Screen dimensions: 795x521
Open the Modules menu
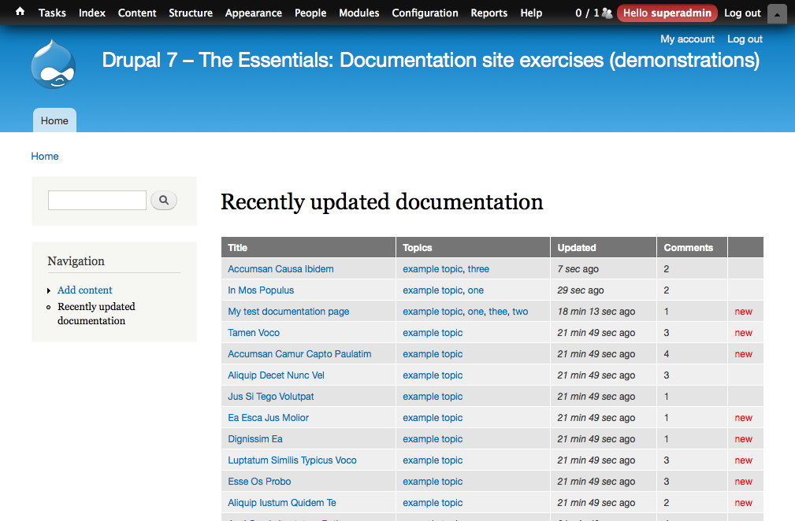pyautogui.click(x=358, y=13)
